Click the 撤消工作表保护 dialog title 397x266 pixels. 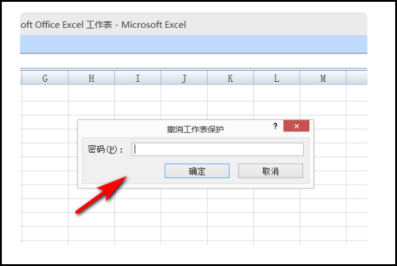coord(195,130)
